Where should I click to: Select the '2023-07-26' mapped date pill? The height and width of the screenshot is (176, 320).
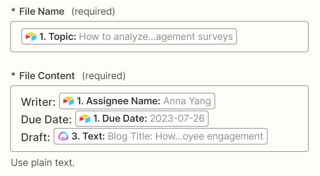(142, 119)
